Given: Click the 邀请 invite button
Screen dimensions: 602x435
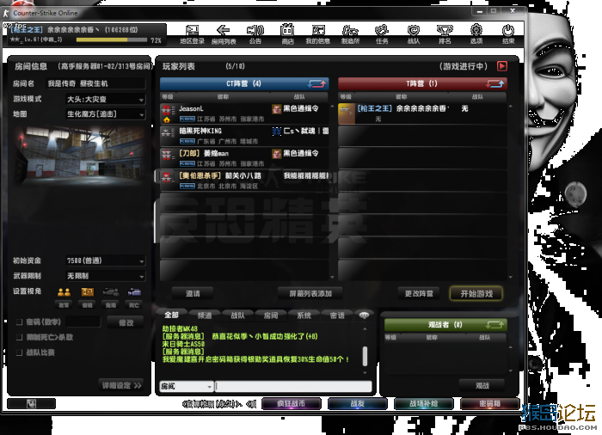Looking at the screenshot, I should (x=193, y=294).
